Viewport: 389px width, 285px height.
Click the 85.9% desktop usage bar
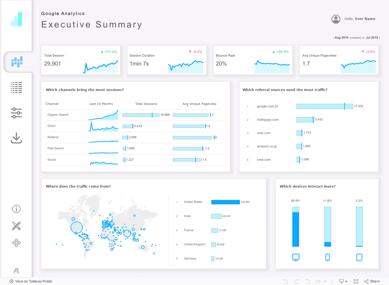coord(296,227)
